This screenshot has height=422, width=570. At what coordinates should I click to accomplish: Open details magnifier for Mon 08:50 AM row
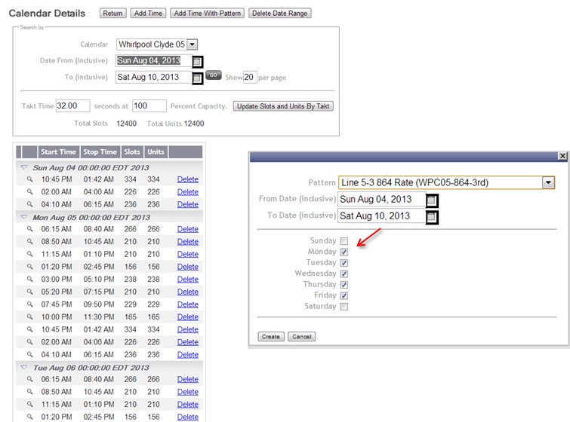coord(29,242)
